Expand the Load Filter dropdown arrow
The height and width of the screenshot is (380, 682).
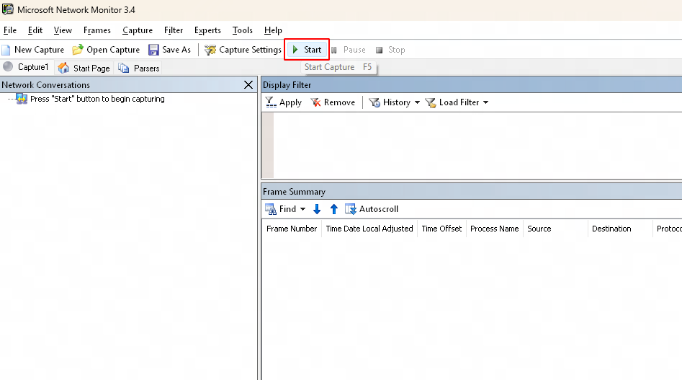(486, 102)
